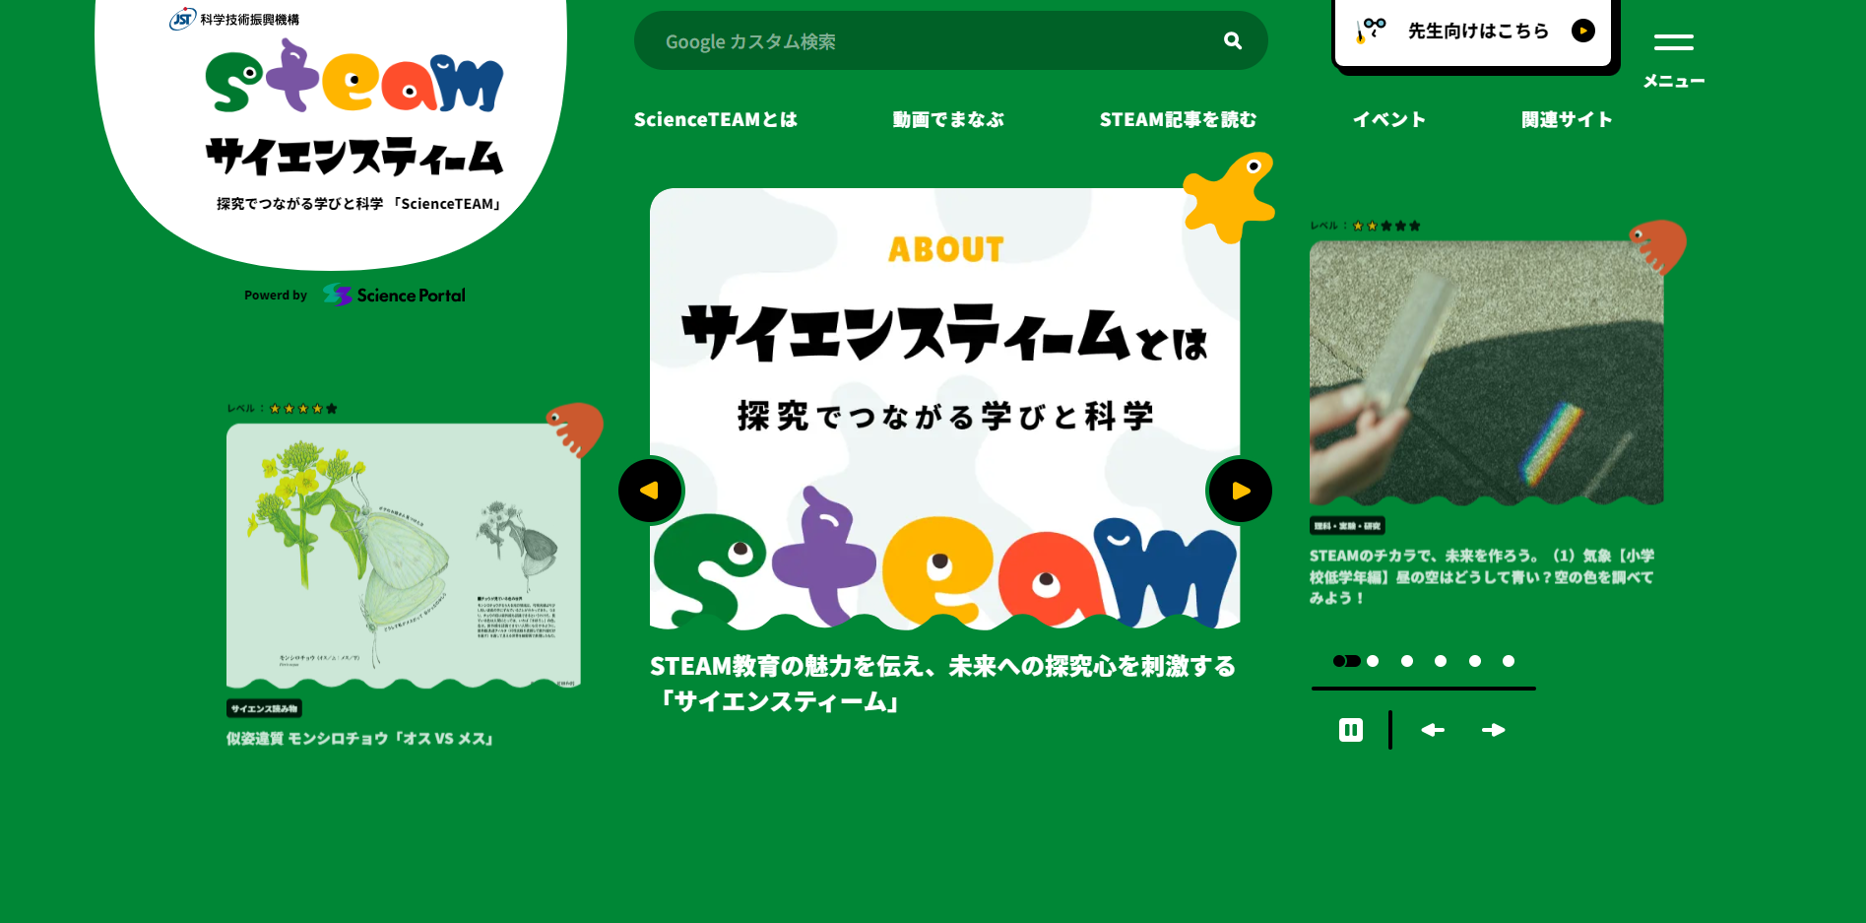Viewport: 1866px width, 923px height.
Task: Open the Science Portal logo link
Action: coord(394,295)
